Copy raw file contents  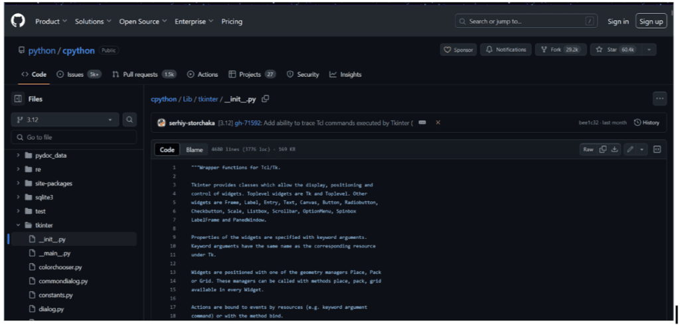point(603,149)
